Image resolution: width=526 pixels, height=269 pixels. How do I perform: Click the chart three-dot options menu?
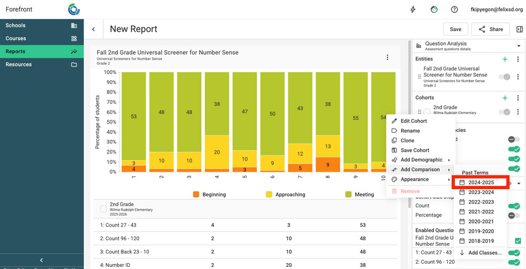point(388,57)
